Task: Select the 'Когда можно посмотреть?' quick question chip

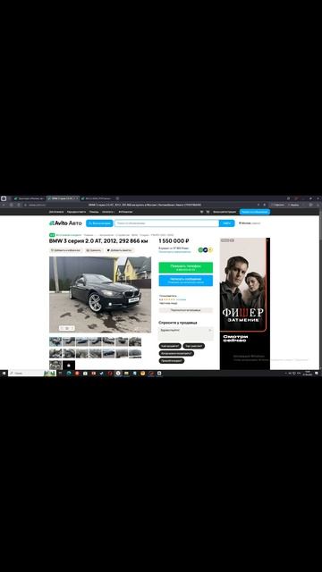Action: (x=176, y=353)
